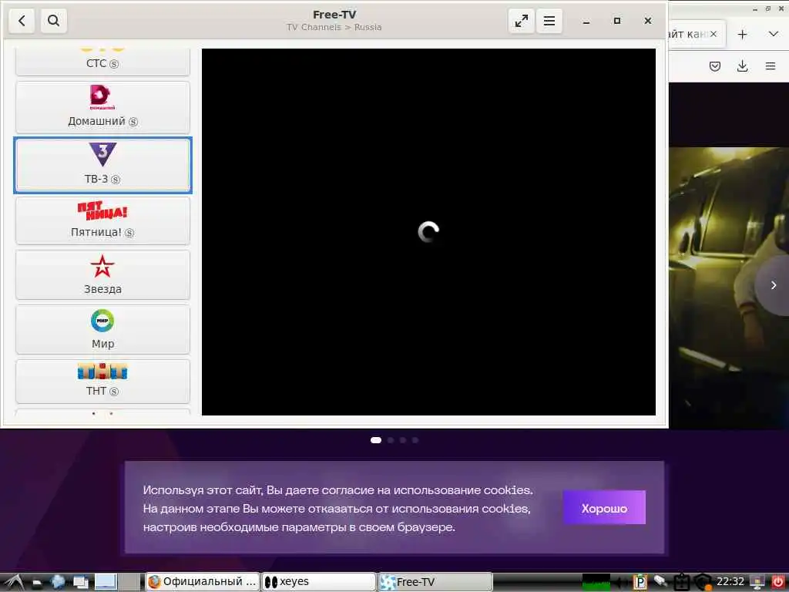Launch the web browser globe icon
This screenshot has width=789, height=592.
pos(58,582)
